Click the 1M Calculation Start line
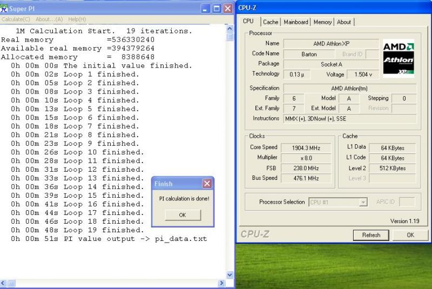This screenshot has width=432, height=289. 104,31
